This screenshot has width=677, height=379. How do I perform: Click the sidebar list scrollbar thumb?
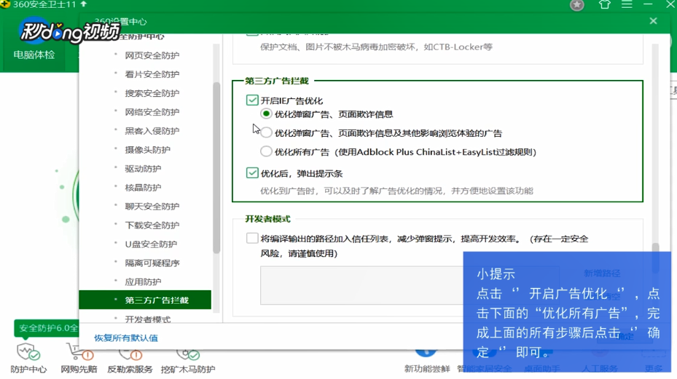216,167
